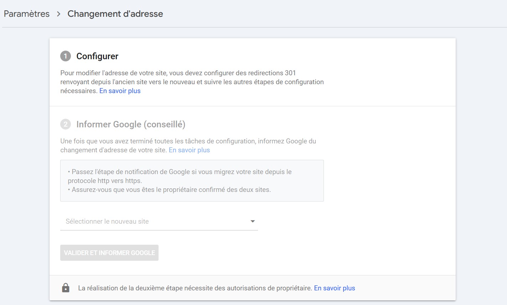Click the dropdown arrow of the site selector
This screenshot has width=507, height=305.
[x=253, y=221]
